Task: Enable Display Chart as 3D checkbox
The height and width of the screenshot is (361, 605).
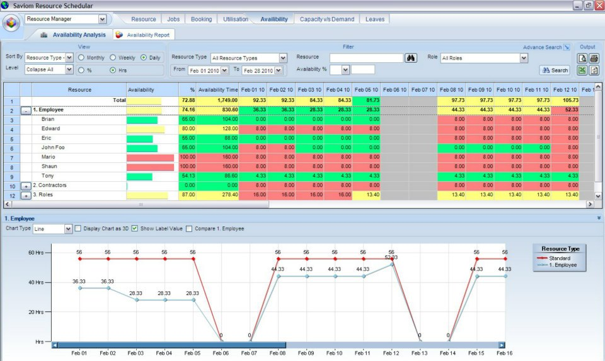Action: tap(78, 228)
